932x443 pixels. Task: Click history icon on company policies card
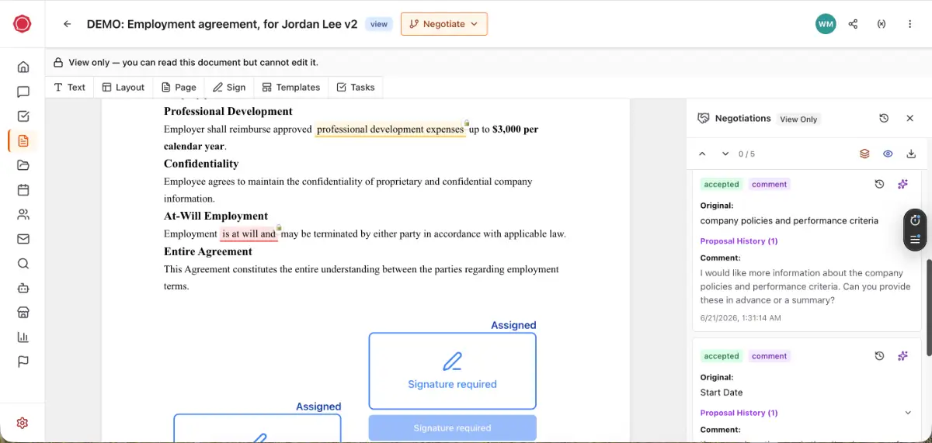[879, 184]
